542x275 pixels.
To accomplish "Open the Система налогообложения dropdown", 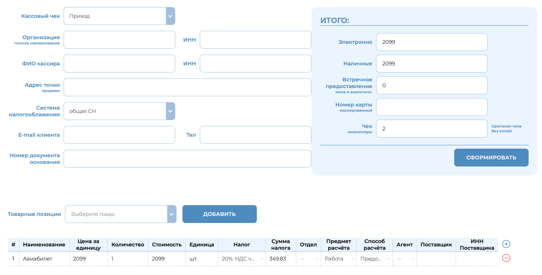I will 170,111.
